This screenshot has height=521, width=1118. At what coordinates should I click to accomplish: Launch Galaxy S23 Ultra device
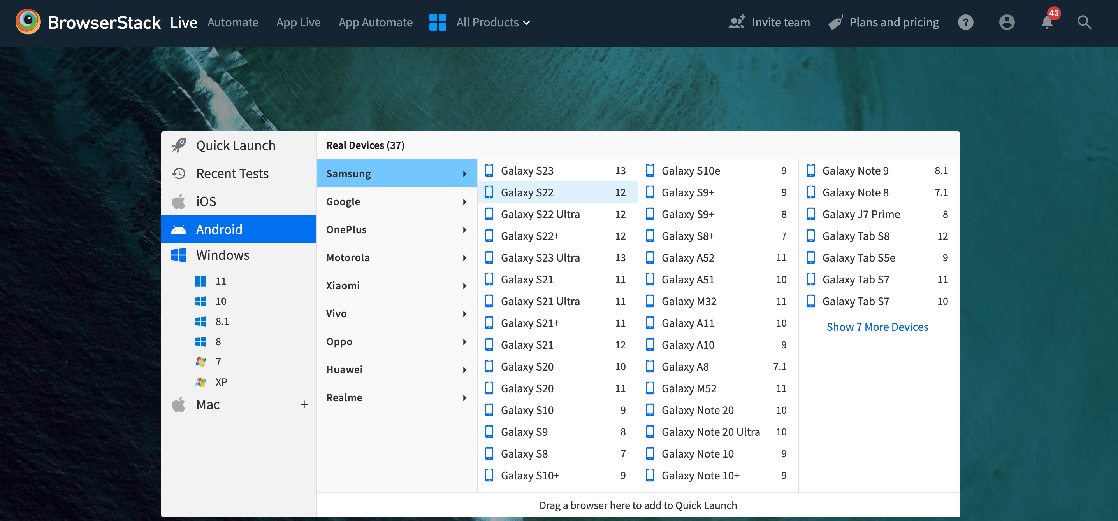pyautogui.click(x=557, y=257)
